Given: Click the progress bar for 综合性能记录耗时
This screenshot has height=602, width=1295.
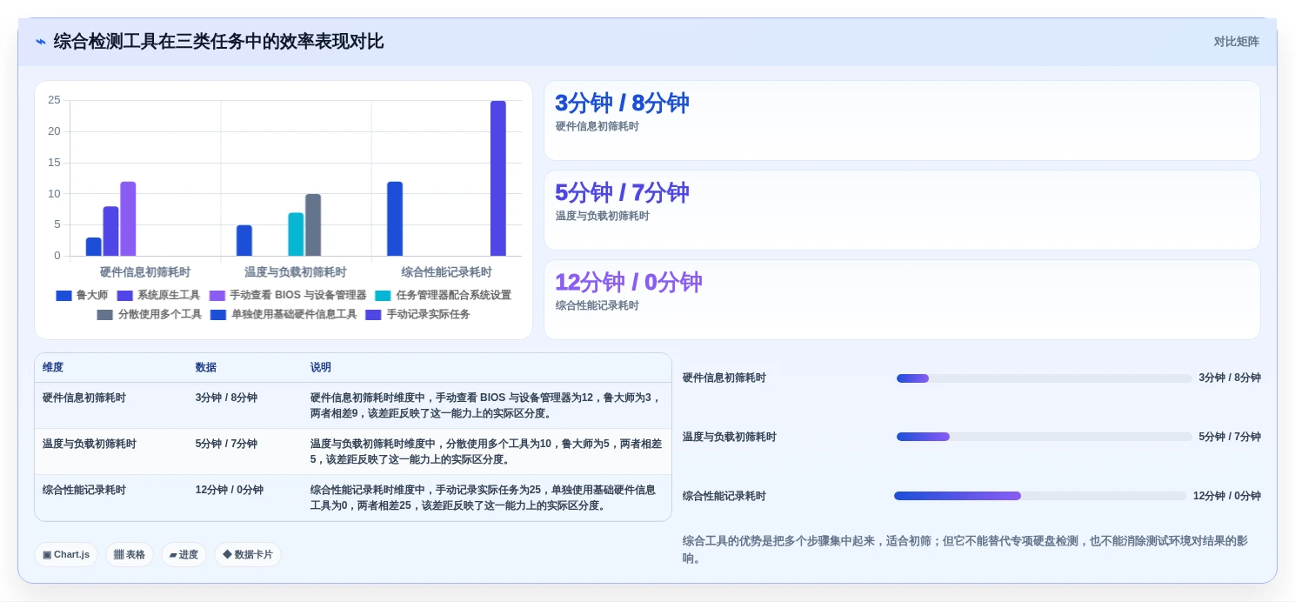Looking at the screenshot, I should pos(1040,496).
